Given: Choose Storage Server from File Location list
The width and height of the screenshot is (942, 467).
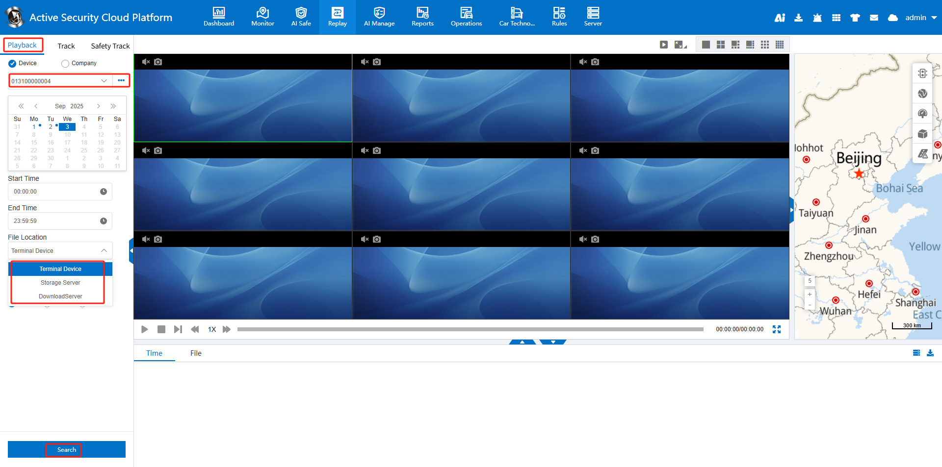Looking at the screenshot, I should click(x=60, y=283).
